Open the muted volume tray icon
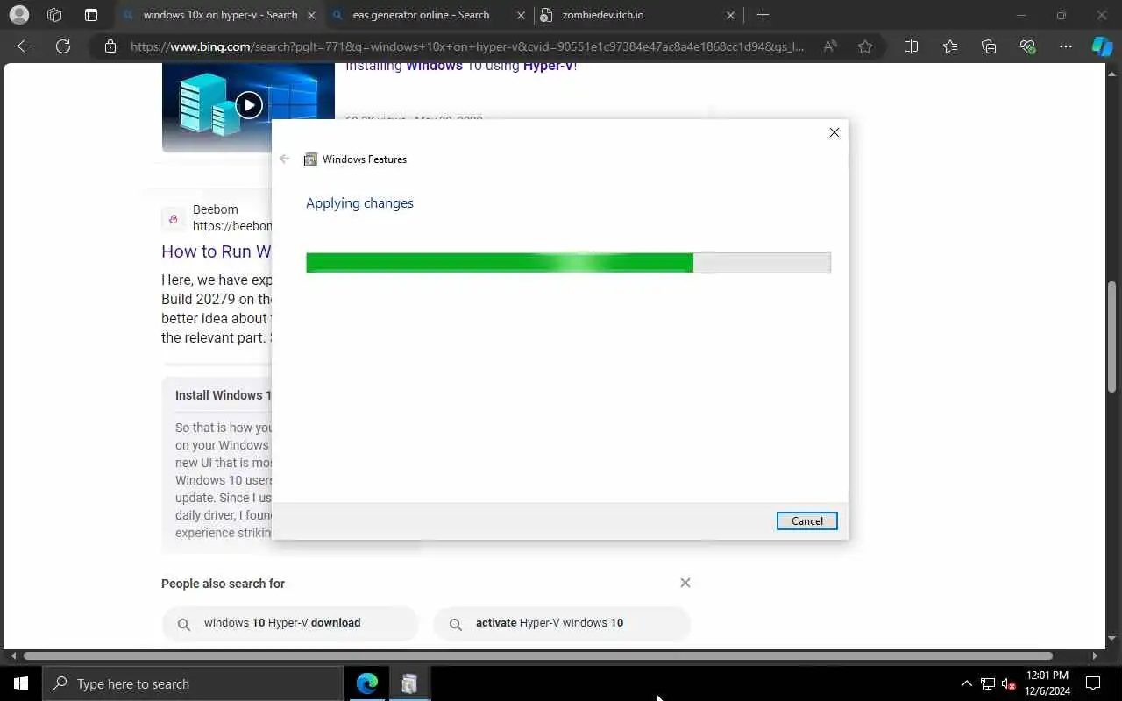The height and width of the screenshot is (701, 1122). point(1008,683)
